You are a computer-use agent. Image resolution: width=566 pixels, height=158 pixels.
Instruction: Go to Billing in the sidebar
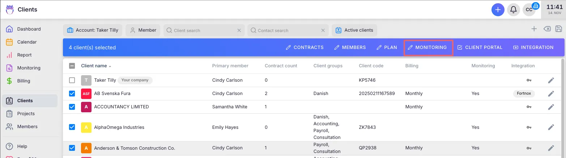pyautogui.click(x=24, y=81)
